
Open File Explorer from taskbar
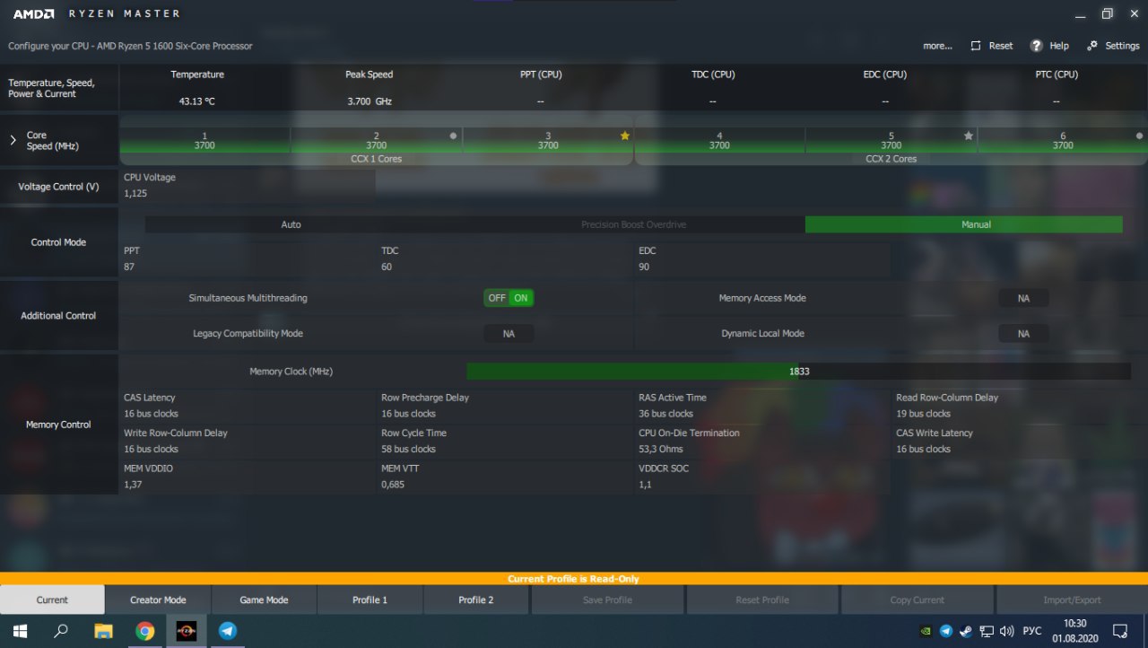[x=103, y=631]
